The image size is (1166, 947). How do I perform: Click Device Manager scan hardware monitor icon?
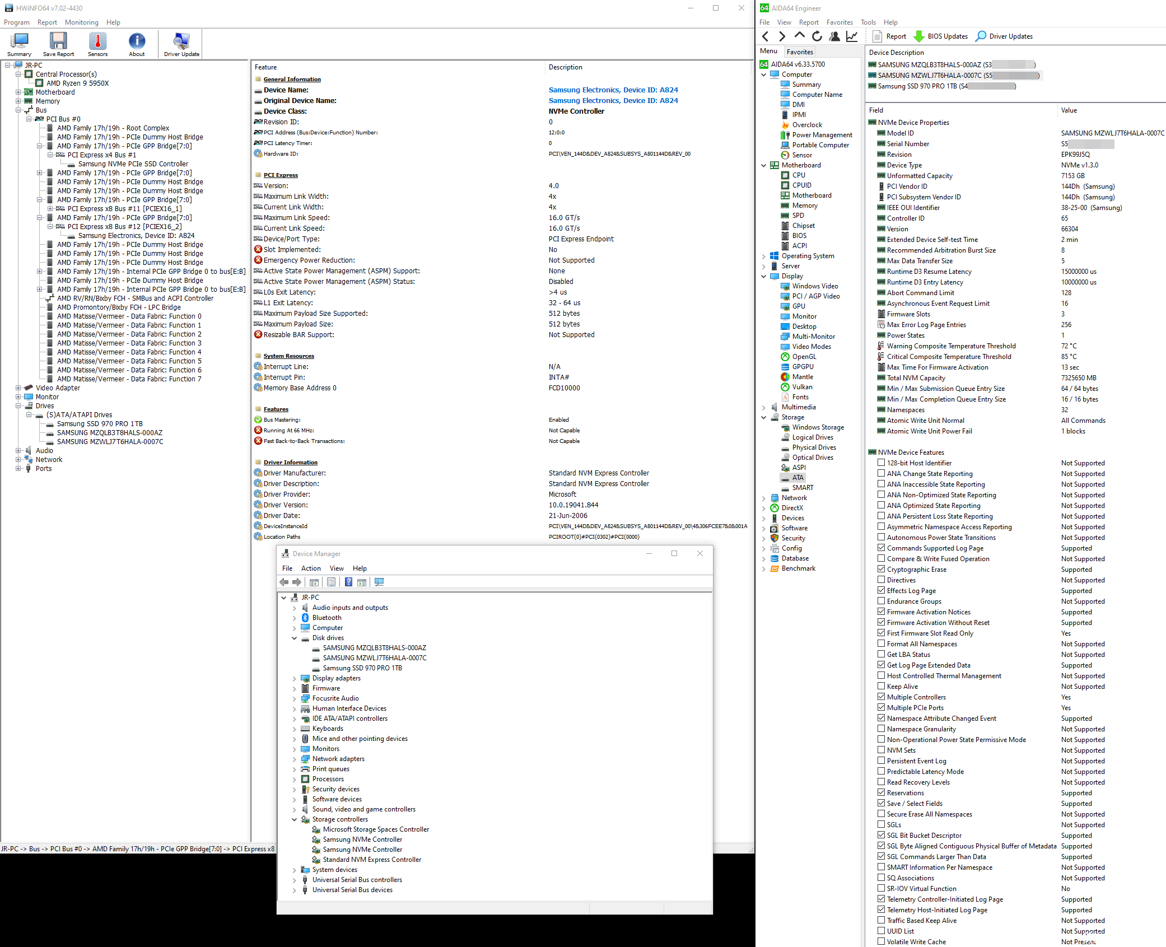(x=379, y=582)
